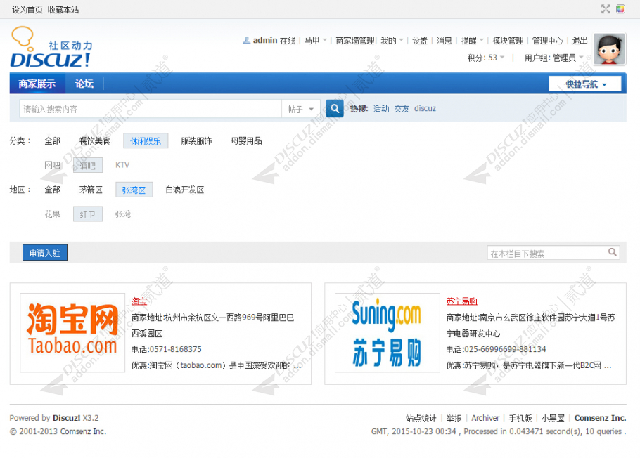Click the 站点统计 footer link
The image size is (640, 458).
coord(421,418)
